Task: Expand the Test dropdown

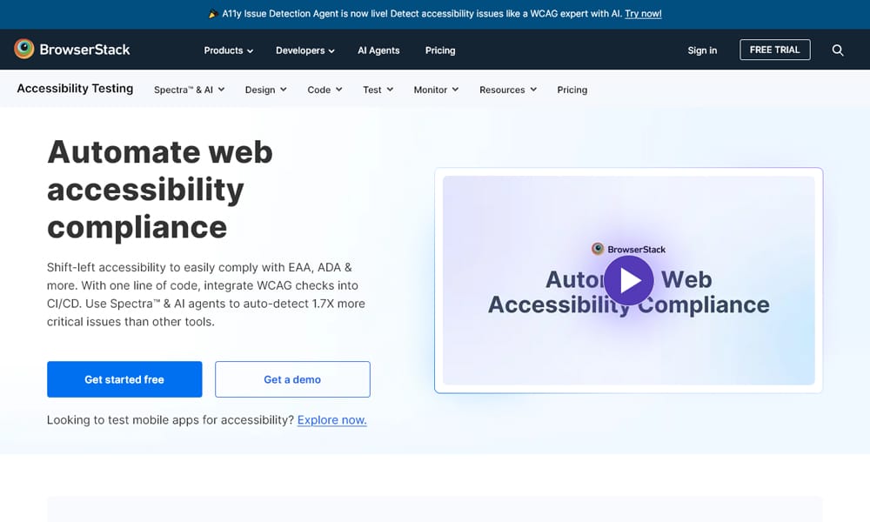Action: coord(377,90)
